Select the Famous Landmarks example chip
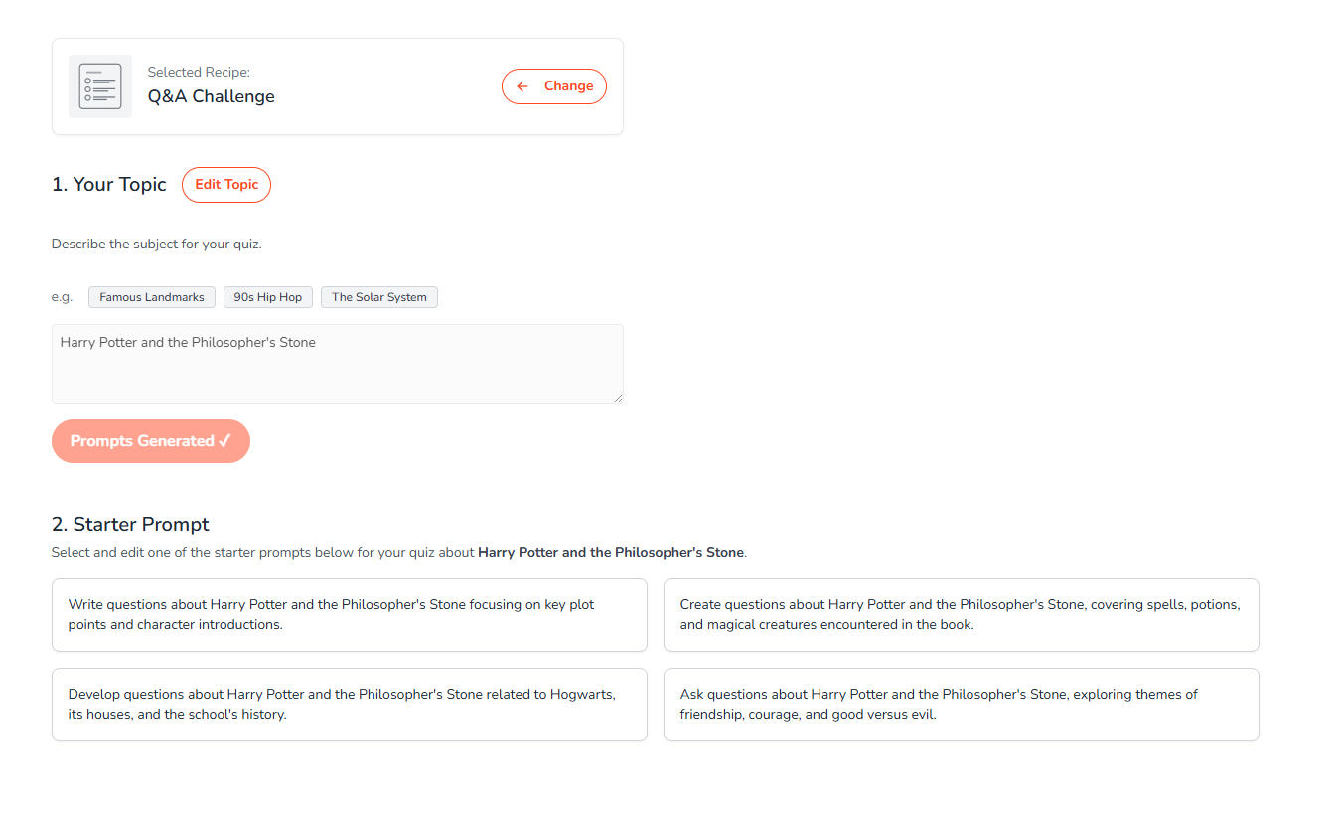1342x818 pixels. click(151, 296)
